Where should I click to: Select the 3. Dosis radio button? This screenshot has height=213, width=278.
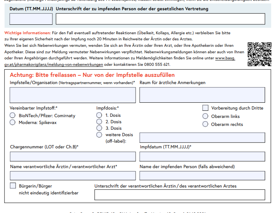pos(99,128)
